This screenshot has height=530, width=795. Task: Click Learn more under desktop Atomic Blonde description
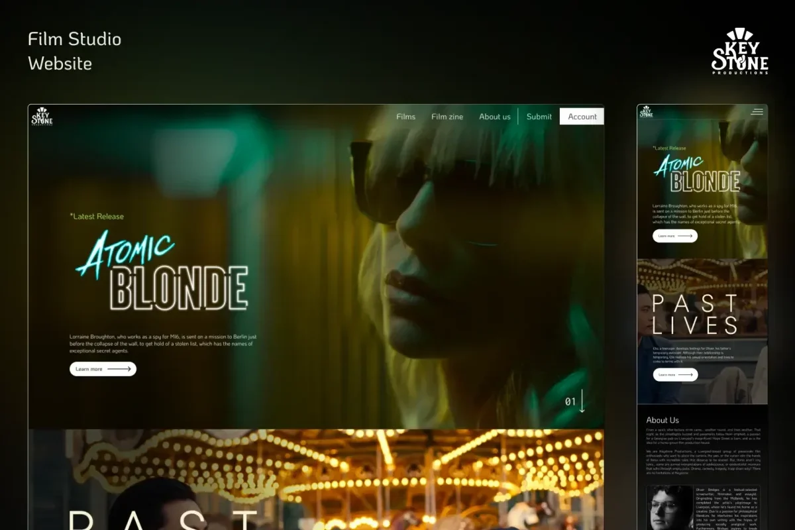coord(103,369)
